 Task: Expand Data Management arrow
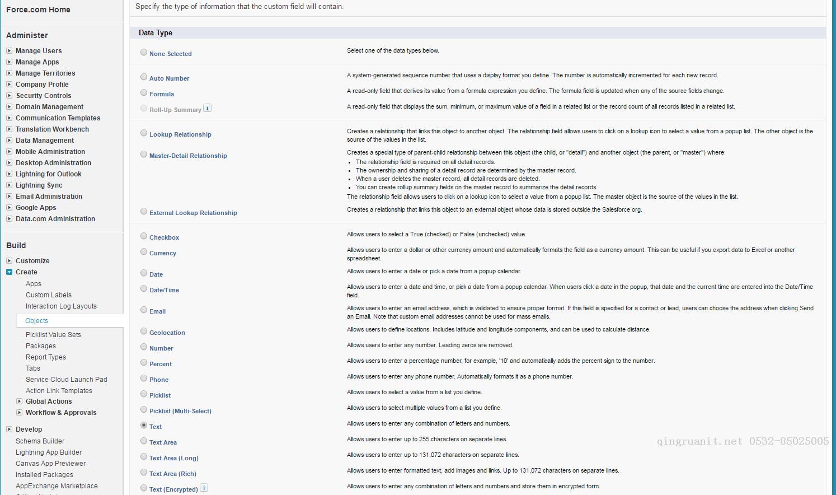click(x=9, y=140)
